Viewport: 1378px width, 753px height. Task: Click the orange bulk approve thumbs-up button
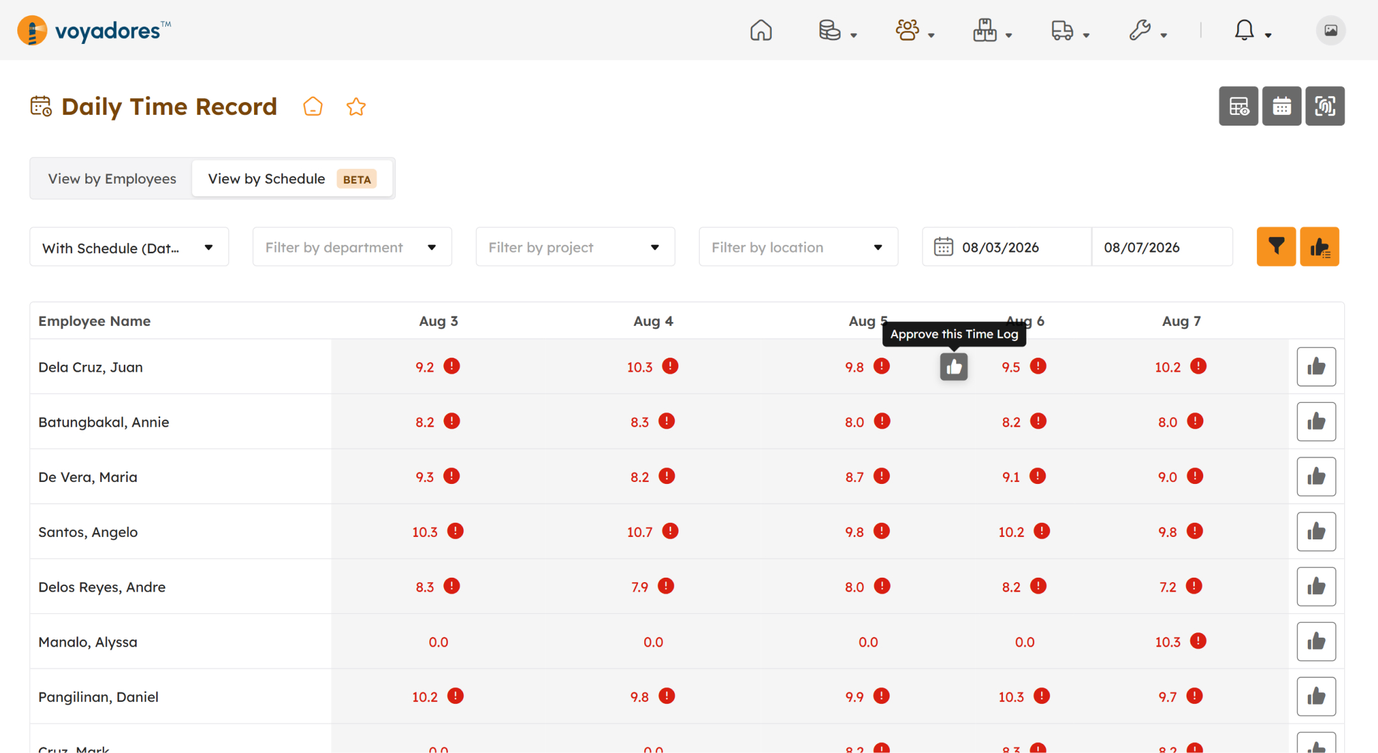[x=1319, y=246]
